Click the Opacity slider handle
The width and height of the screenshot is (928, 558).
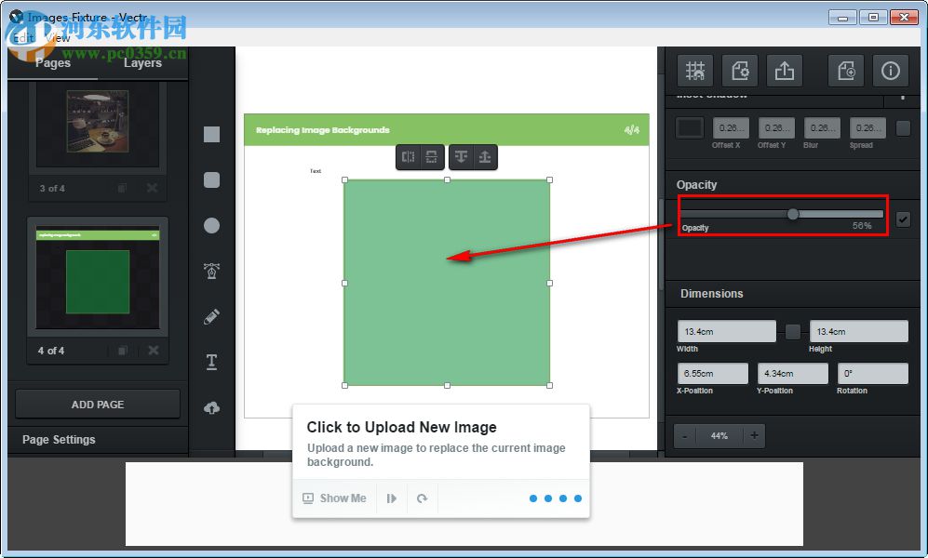(792, 214)
